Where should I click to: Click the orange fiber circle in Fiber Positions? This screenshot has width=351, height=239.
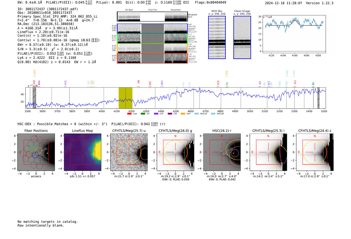39,150
